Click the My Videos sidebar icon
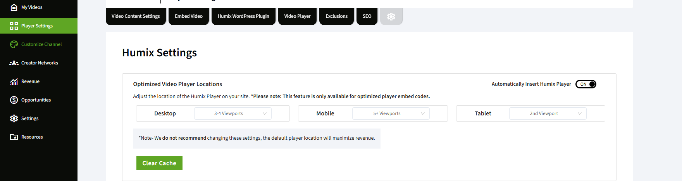The height and width of the screenshot is (181, 682). point(14,7)
